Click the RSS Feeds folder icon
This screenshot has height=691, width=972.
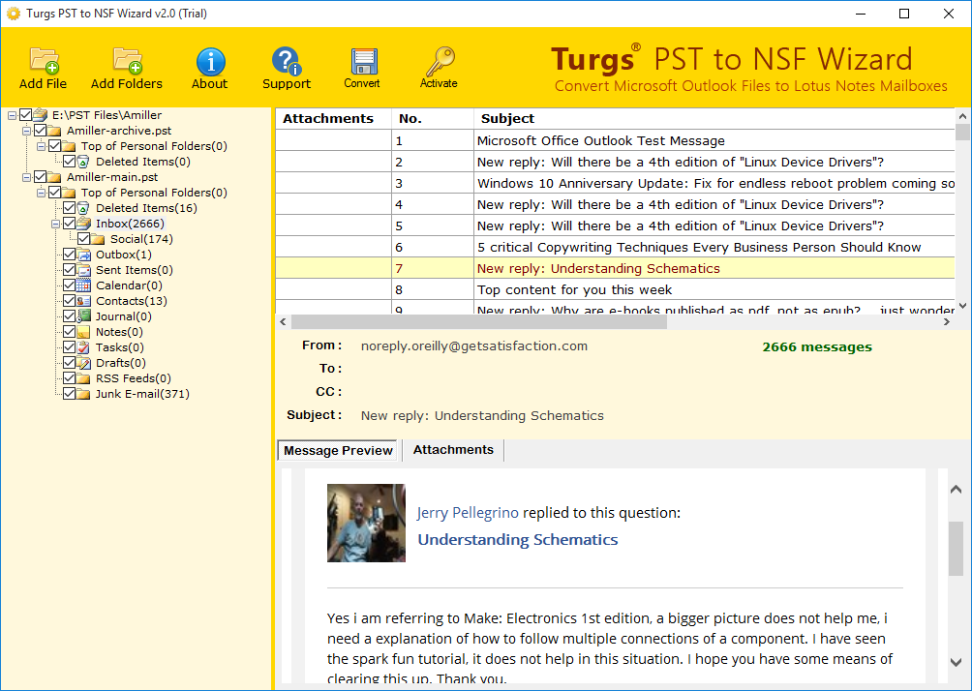[x=83, y=378]
